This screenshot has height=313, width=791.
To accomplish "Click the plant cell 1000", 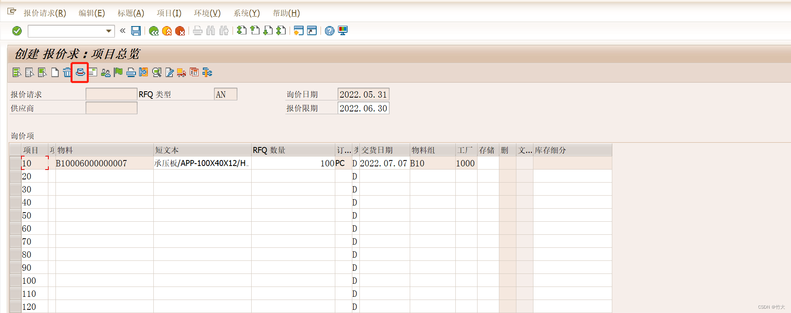I will [x=466, y=163].
